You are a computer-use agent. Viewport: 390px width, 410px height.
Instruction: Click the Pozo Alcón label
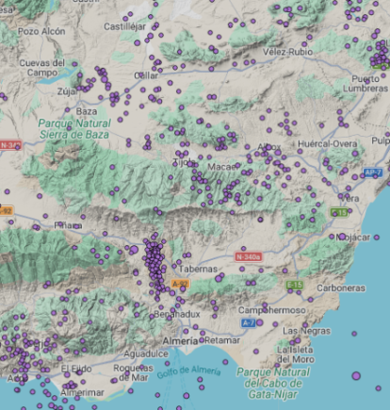[41, 31]
